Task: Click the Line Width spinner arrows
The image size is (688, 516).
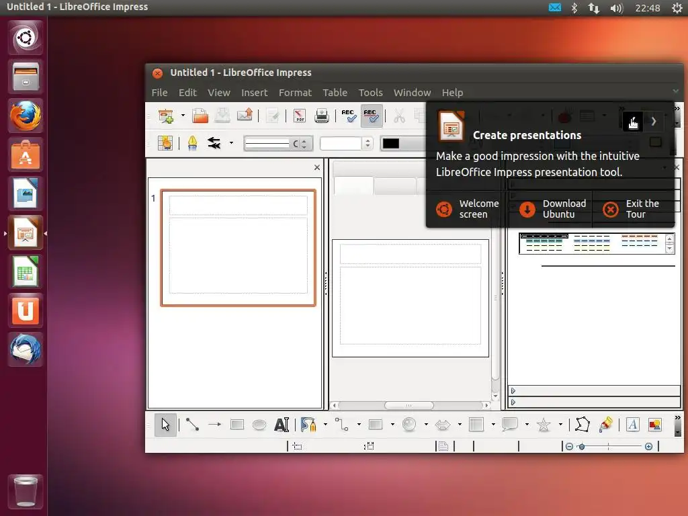Action: coord(368,144)
